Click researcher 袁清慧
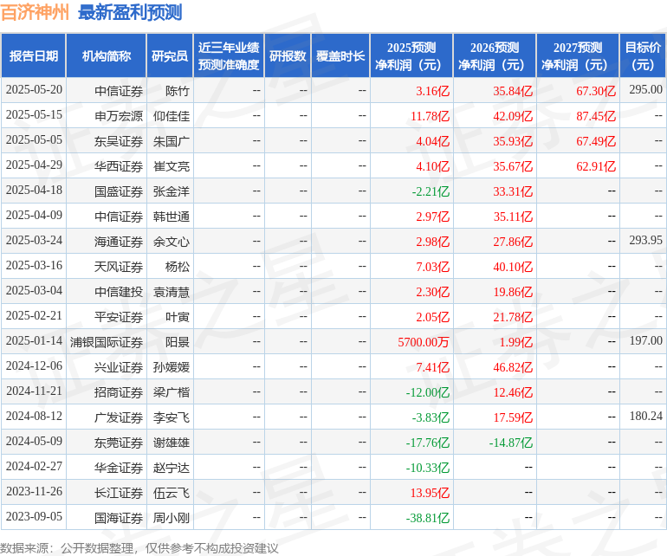 (172, 292)
